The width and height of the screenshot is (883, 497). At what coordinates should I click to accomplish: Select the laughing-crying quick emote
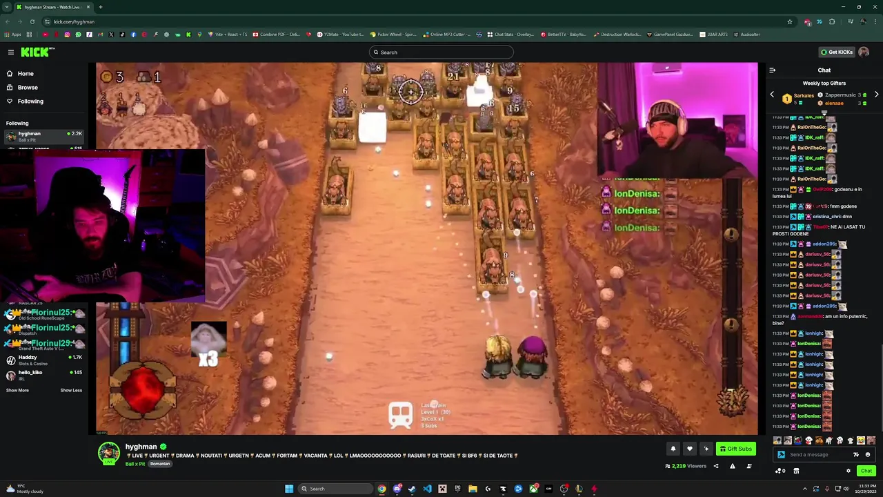(x=860, y=440)
